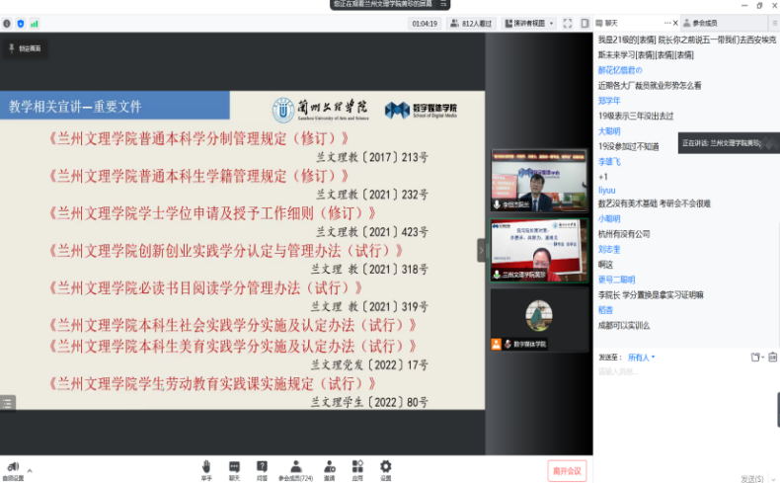Click the file-send icon in chat

click(x=755, y=357)
